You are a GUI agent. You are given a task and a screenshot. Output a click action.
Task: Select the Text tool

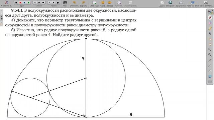[210, 71]
